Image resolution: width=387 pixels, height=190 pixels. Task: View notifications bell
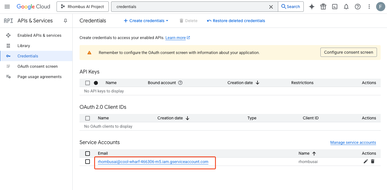click(x=346, y=6)
